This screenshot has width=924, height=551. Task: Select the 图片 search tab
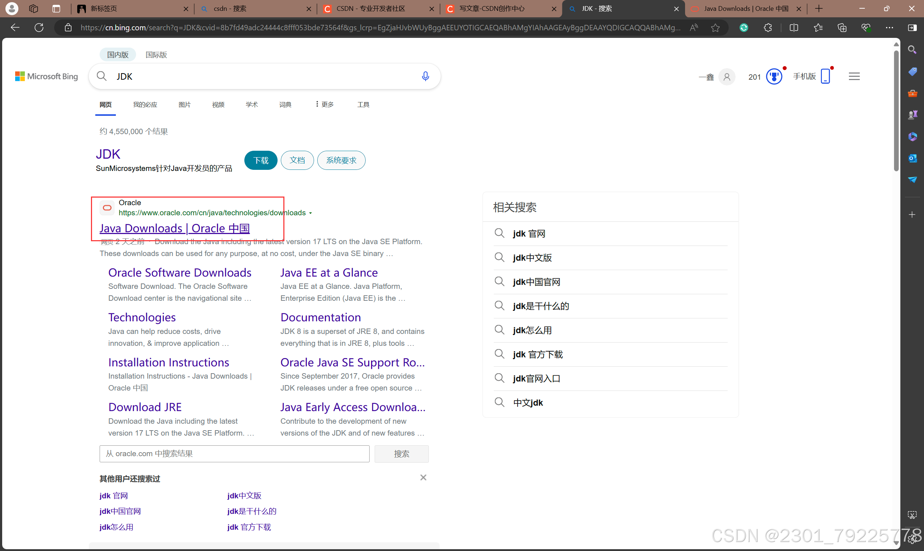tap(184, 105)
